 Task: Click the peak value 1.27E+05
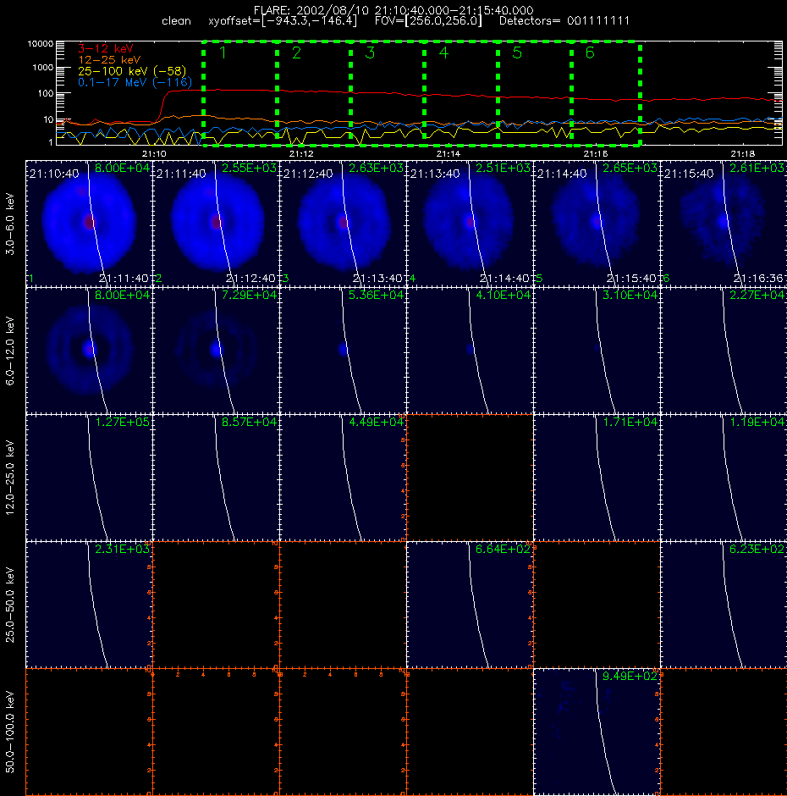pyautogui.click(x=123, y=422)
